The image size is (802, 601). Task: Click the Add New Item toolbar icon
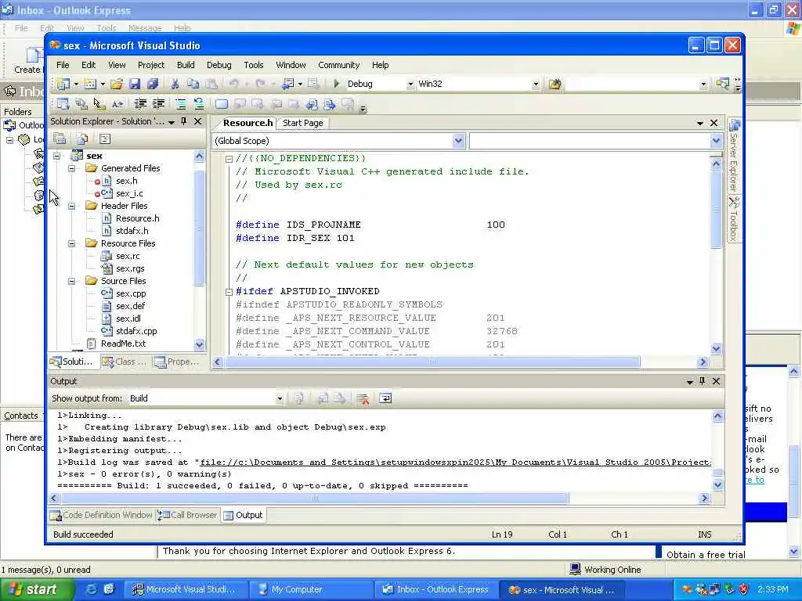pos(90,84)
